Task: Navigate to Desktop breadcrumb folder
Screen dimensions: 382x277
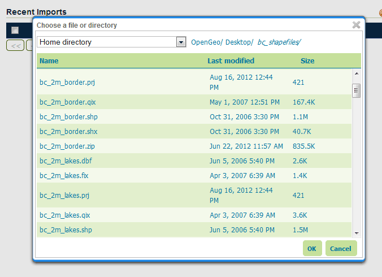Action: point(239,42)
